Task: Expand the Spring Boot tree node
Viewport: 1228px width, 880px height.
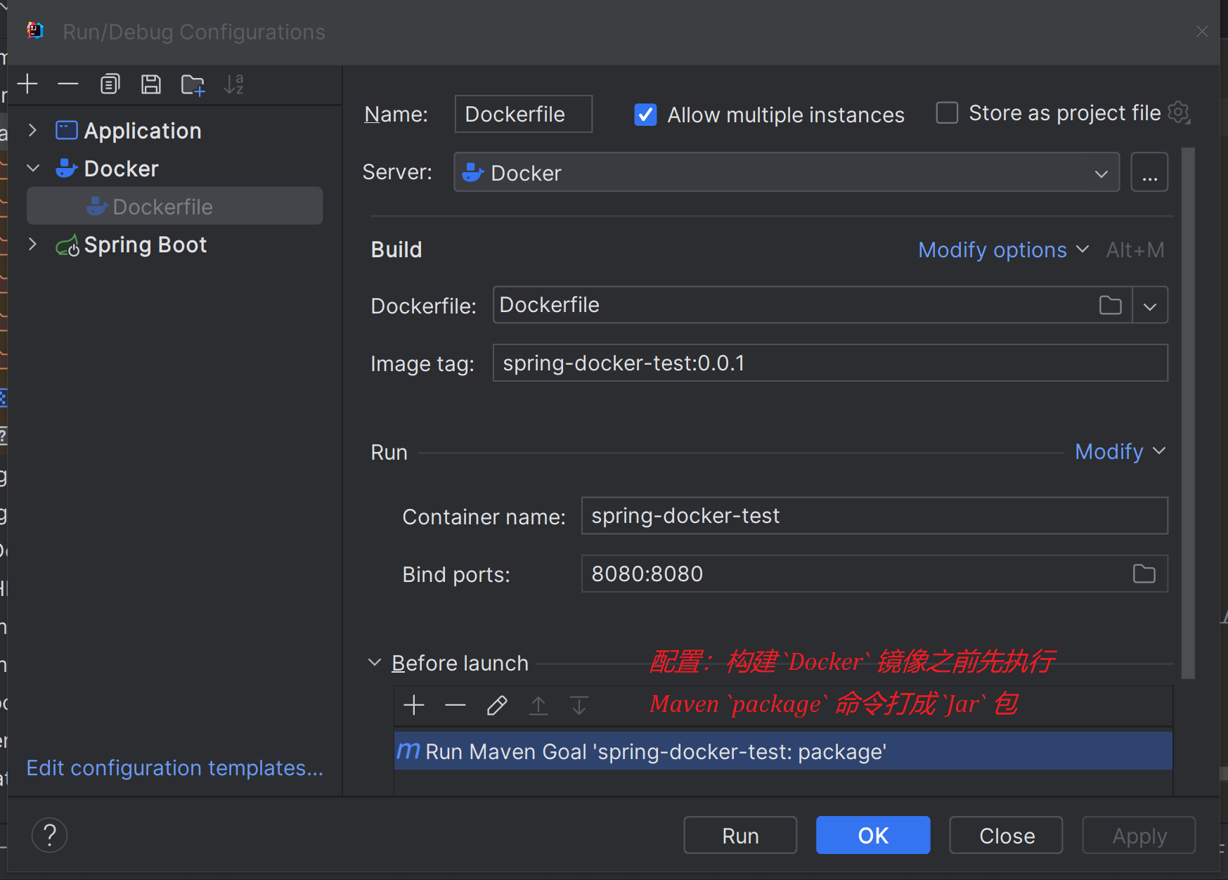Action: [32, 245]
